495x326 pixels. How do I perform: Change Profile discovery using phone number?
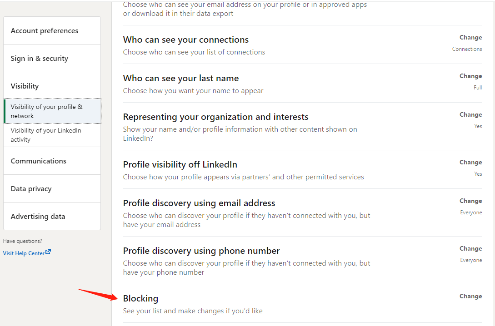pyautogui.click(x=470, y=248)
